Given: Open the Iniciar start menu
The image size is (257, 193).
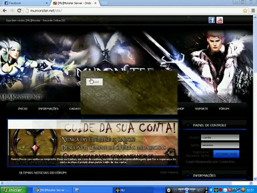Looking at the screenshot, I should [14, 190].
